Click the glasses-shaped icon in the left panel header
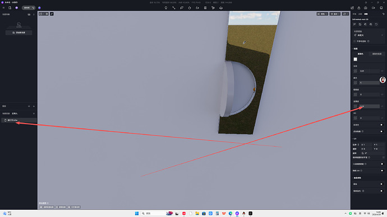The height and width of the screenshot is (217, 387). pos(29,15)
